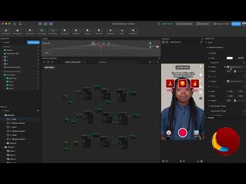
Task: Edit the color hex value field
Action: click(x=241, y=58)
